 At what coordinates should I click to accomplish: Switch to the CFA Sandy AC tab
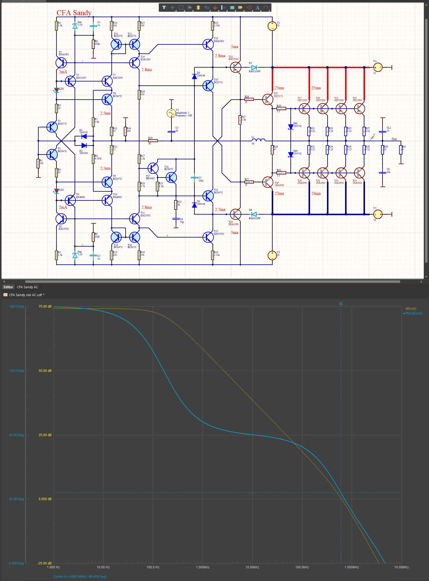[x=27, y=287]
